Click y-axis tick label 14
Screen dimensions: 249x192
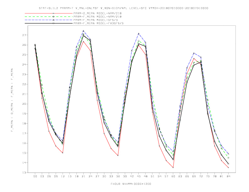point(24,163)
